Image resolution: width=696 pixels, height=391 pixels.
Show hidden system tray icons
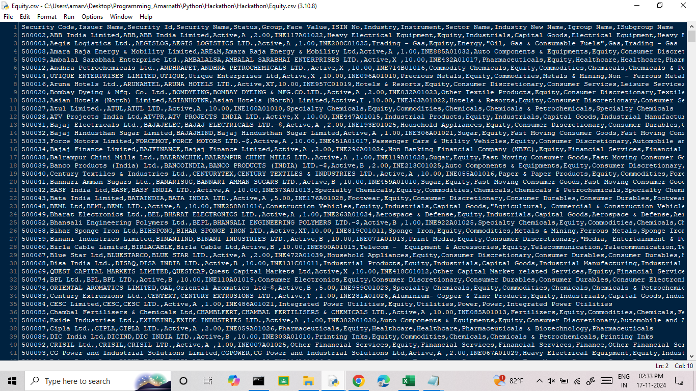tap(539, 381)
